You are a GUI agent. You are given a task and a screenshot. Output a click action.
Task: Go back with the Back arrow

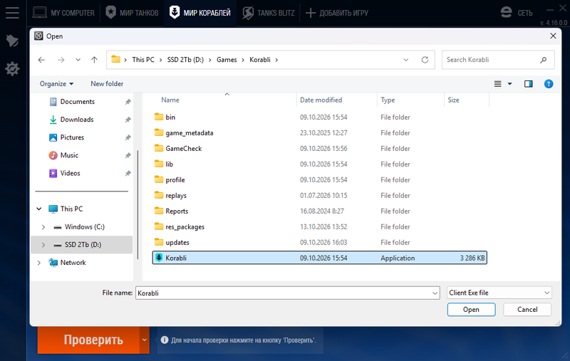41,60
